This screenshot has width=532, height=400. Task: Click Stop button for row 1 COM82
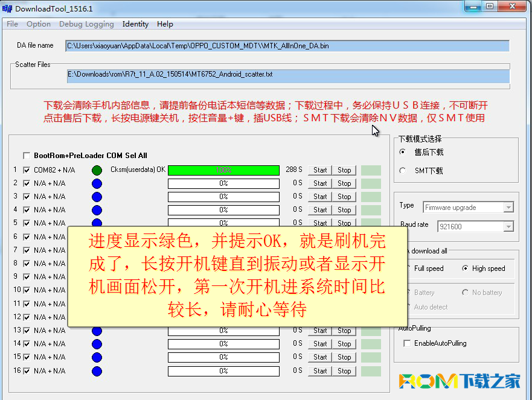[344, 170]
